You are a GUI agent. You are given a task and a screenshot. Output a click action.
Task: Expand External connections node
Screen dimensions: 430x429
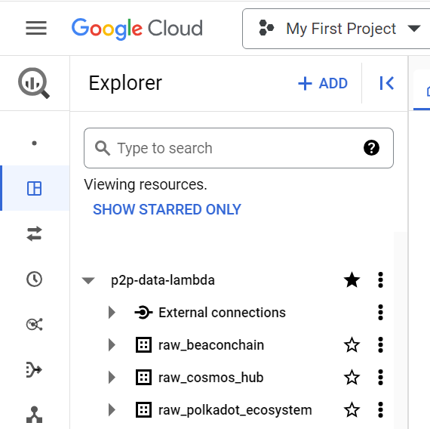(x=112, y=313)
